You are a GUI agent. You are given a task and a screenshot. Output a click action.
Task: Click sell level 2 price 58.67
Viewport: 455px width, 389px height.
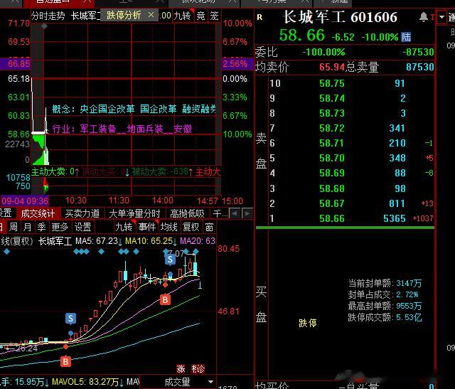coord(332,203)
